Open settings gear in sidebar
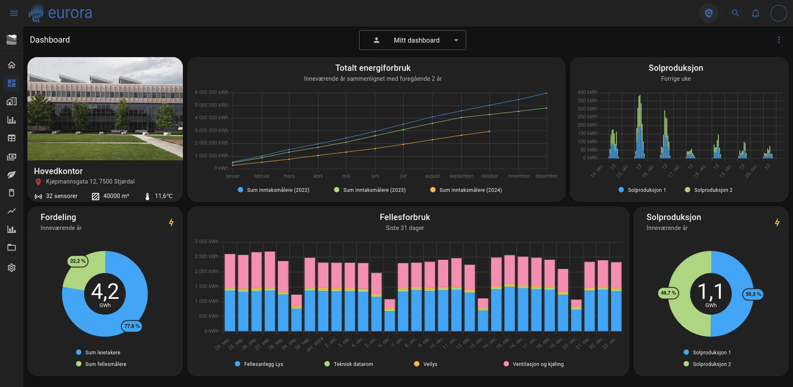This screenshot has height=387, width=793. (11, 268)
